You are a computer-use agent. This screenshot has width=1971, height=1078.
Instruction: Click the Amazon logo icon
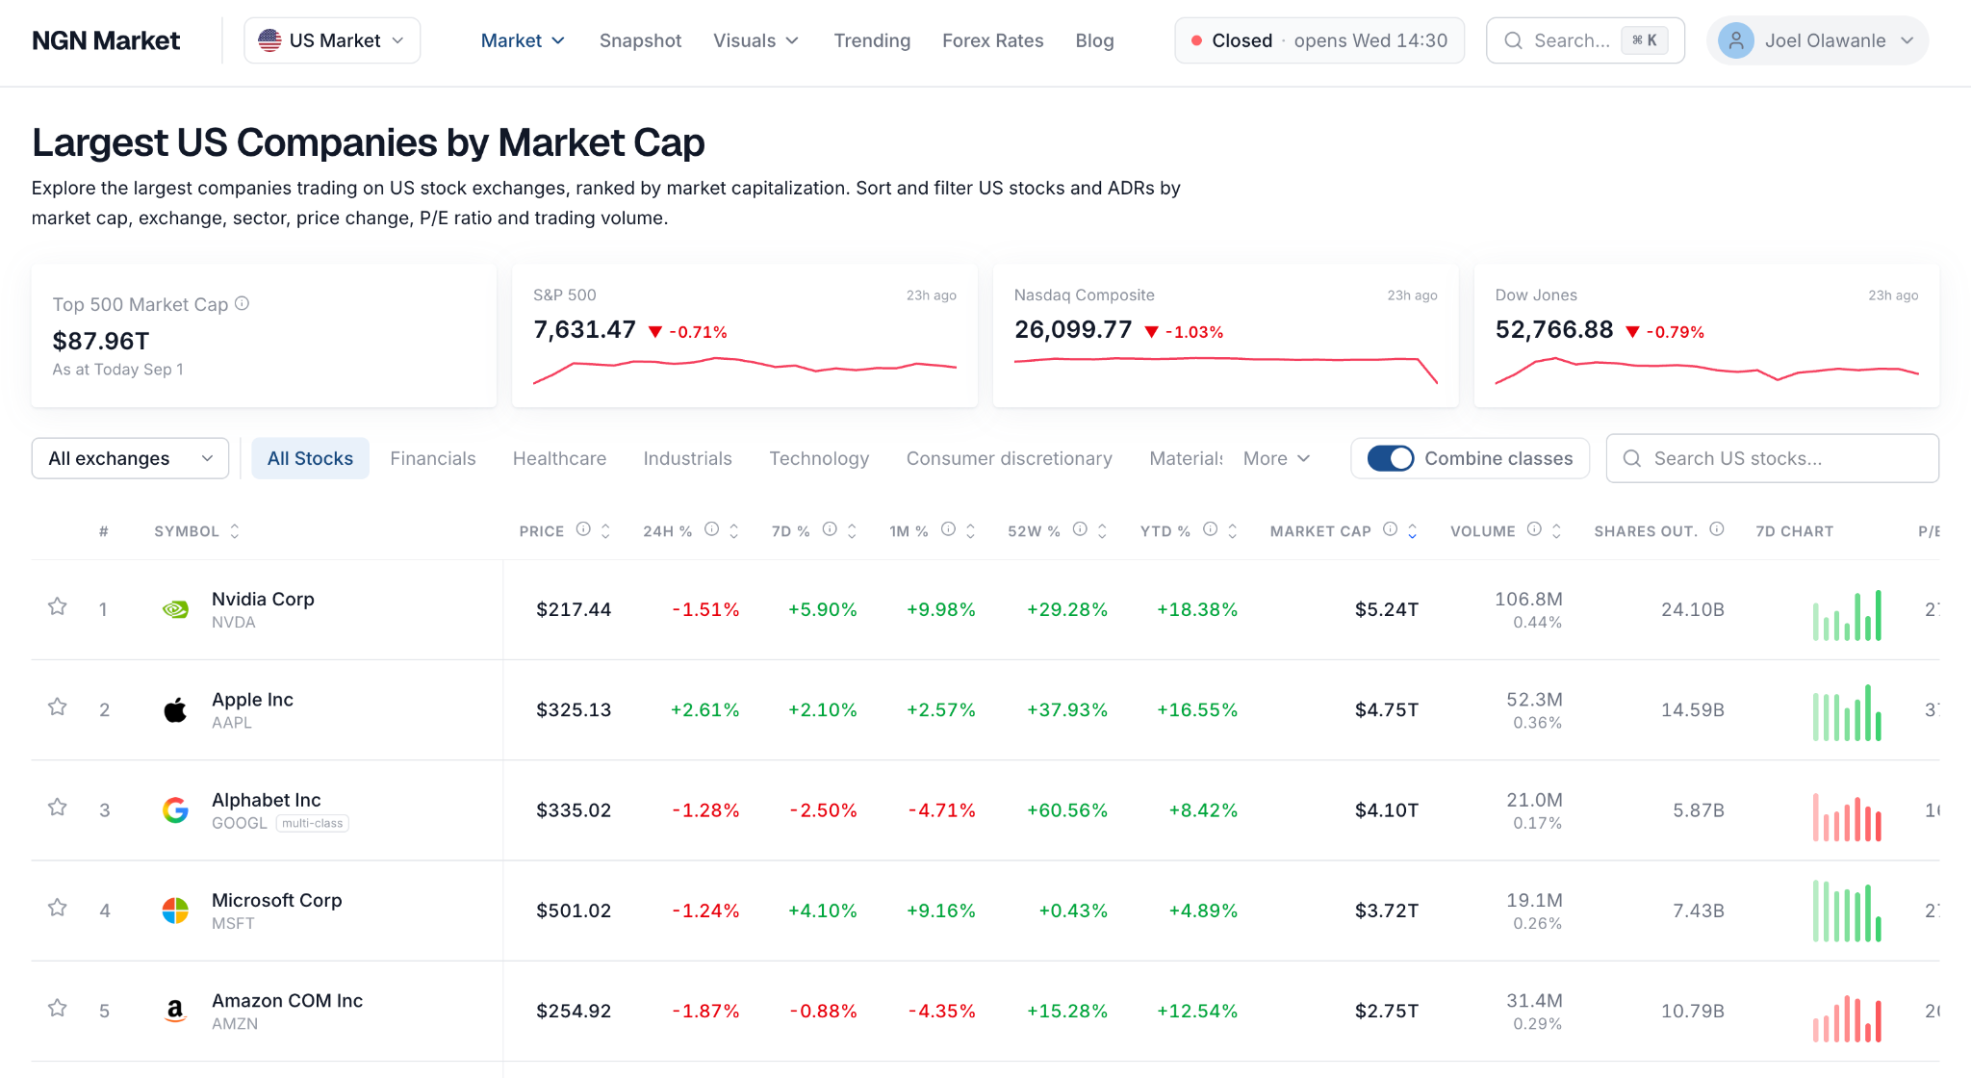pyautogui.click(x=175, y=1011)
